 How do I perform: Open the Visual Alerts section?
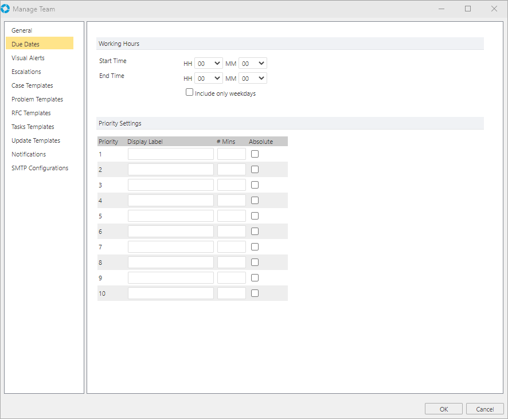click(28, 58)
